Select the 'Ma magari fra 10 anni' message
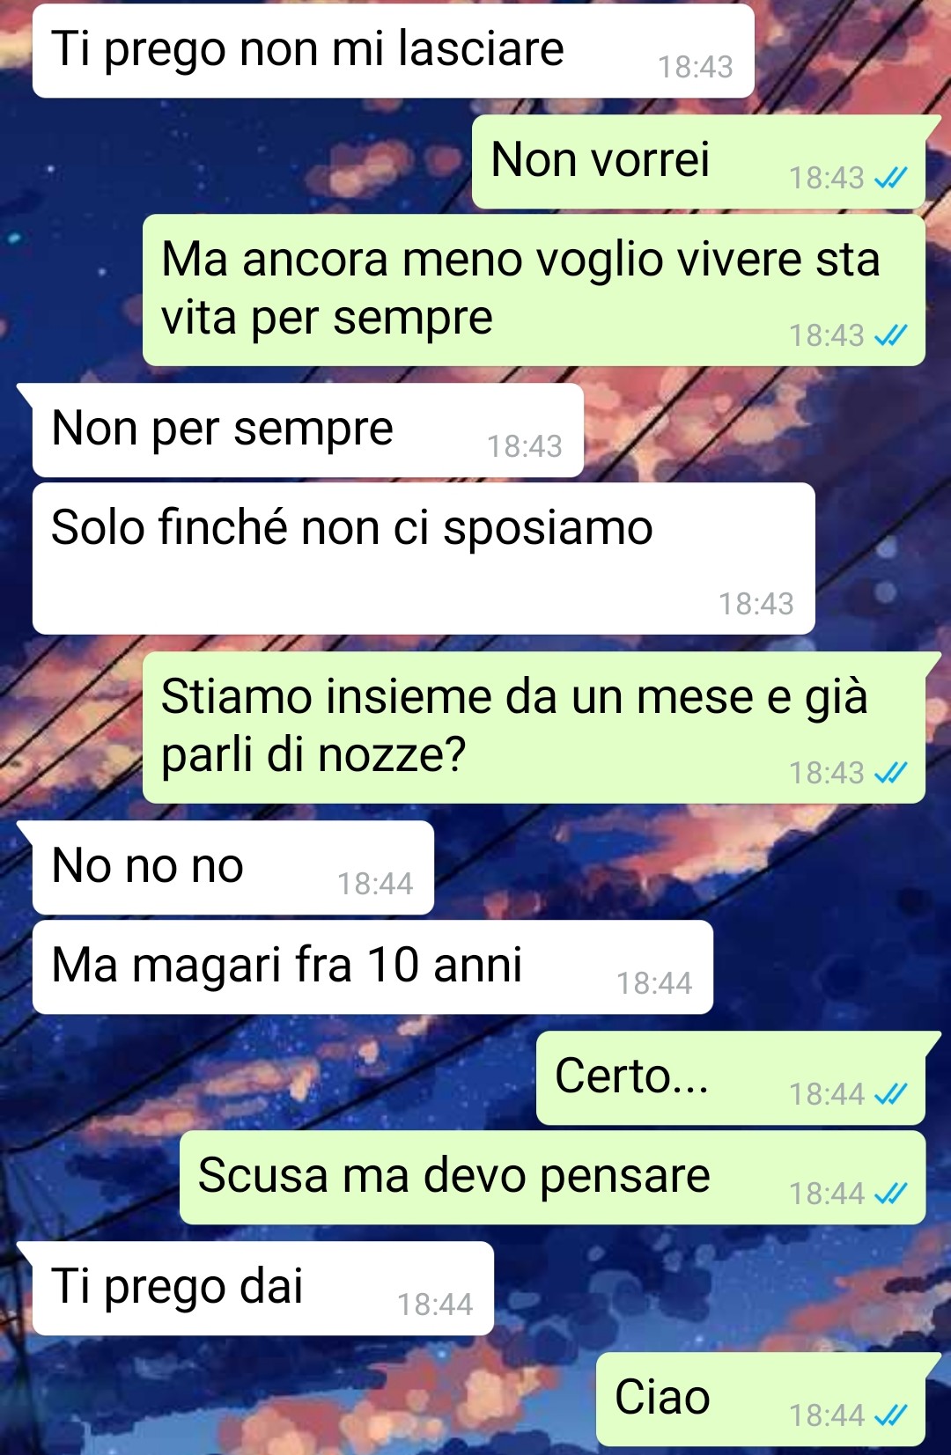The image size is (951, 1455). click(x=372, y=967)
